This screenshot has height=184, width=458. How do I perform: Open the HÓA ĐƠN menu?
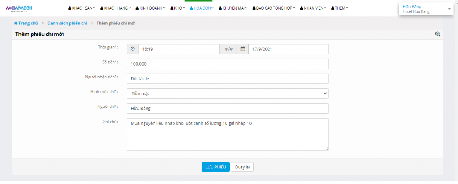(202, 8)
